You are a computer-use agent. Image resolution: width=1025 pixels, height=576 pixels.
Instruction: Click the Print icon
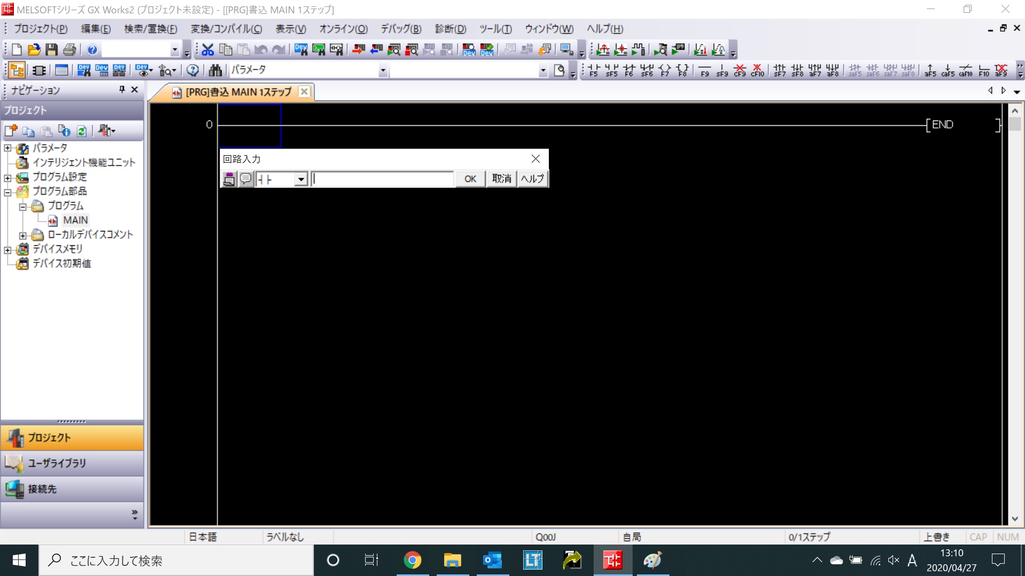pyautogui.click(x=69, y=50)
